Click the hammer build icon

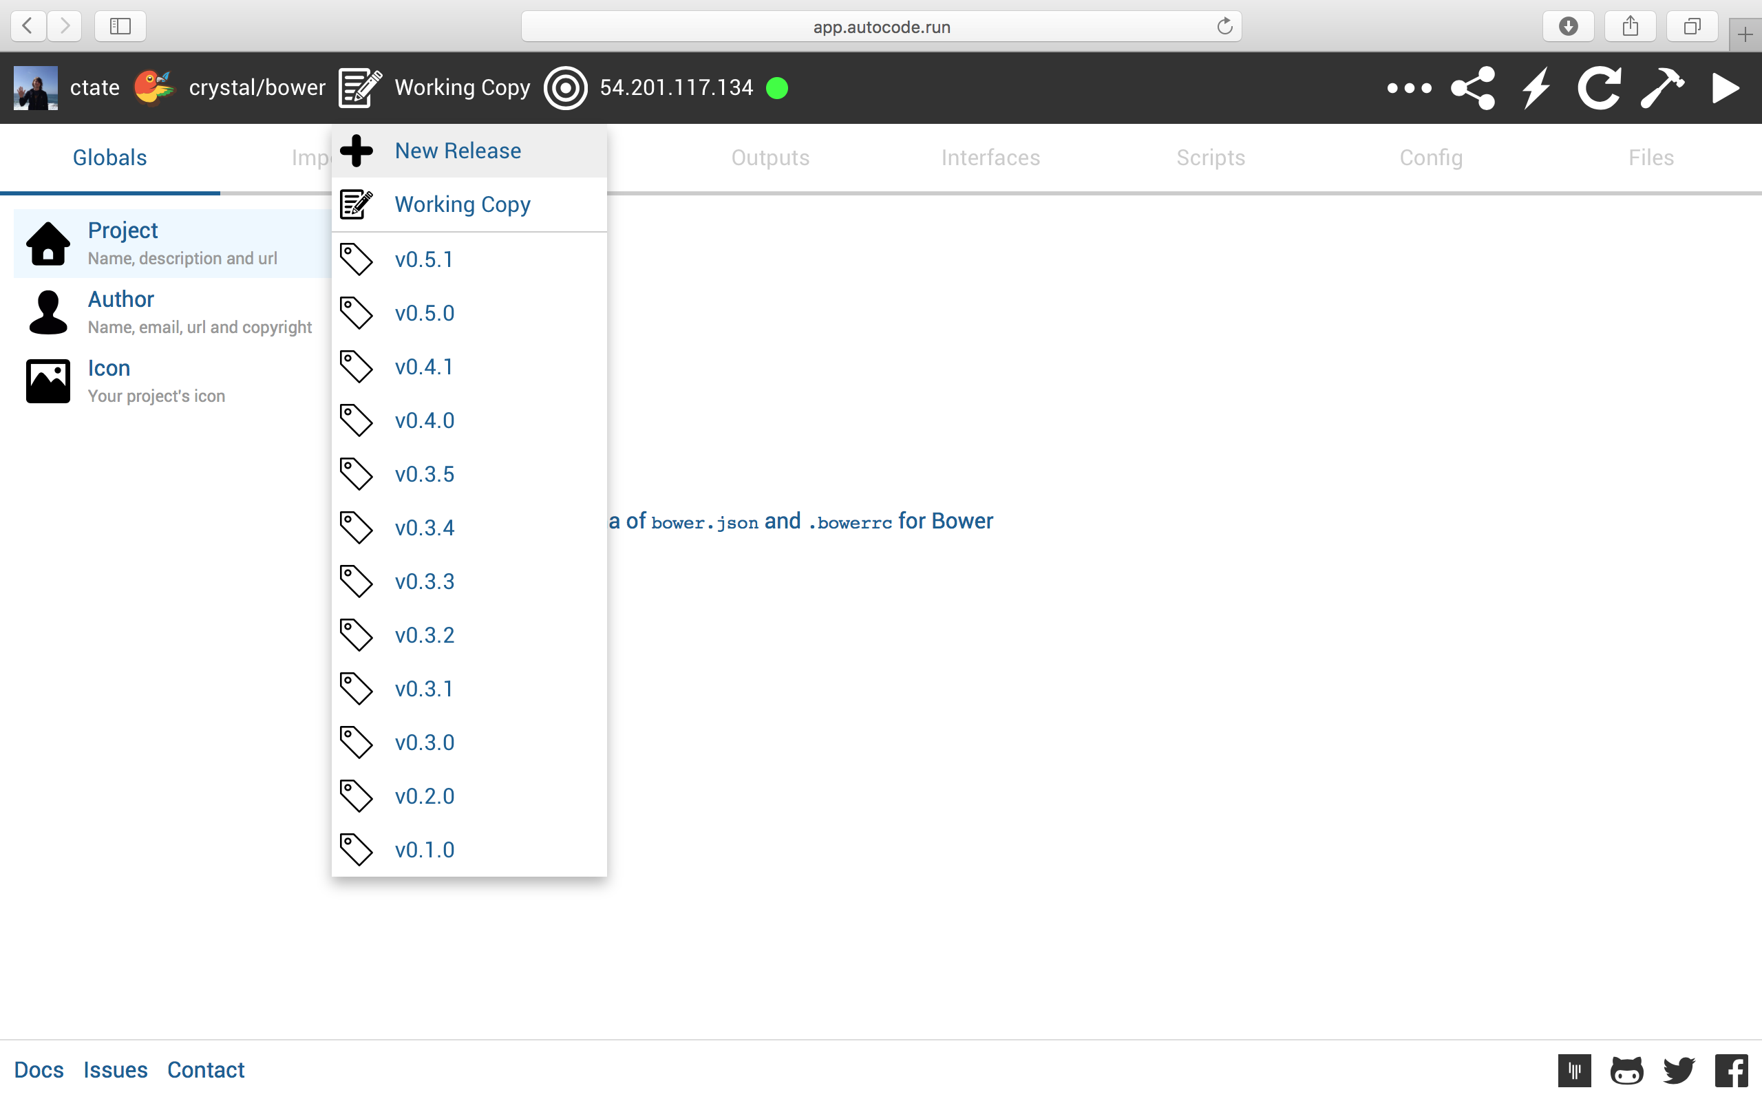[x=1662, y=88]
